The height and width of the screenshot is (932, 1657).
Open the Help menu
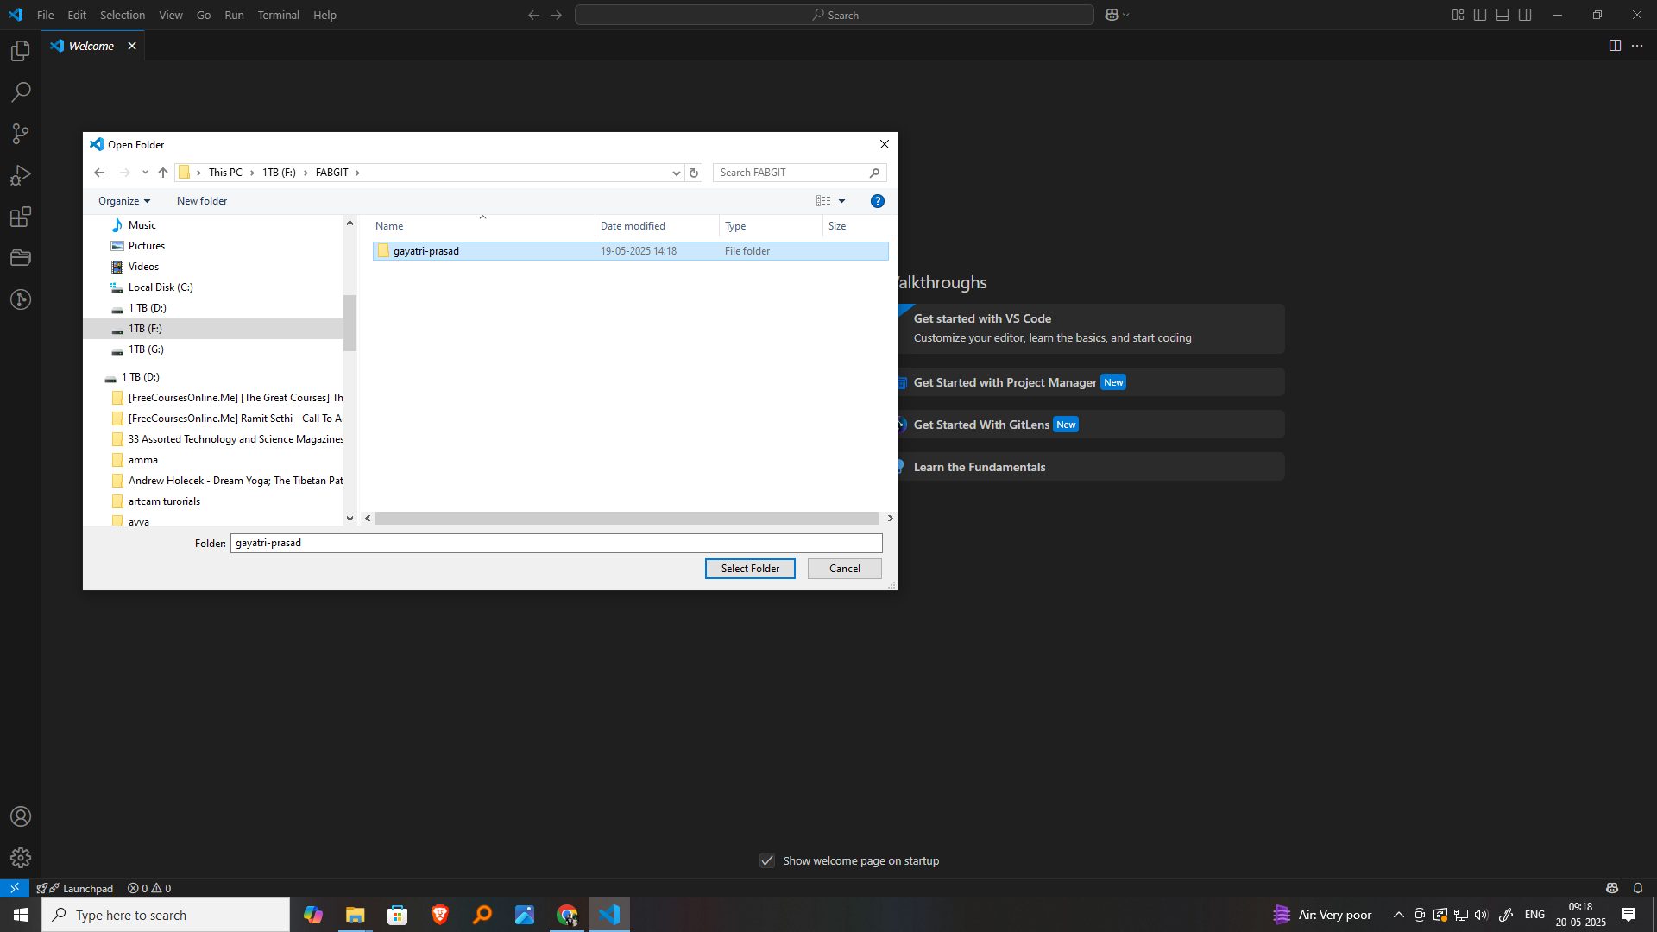[x=324, y=15]
